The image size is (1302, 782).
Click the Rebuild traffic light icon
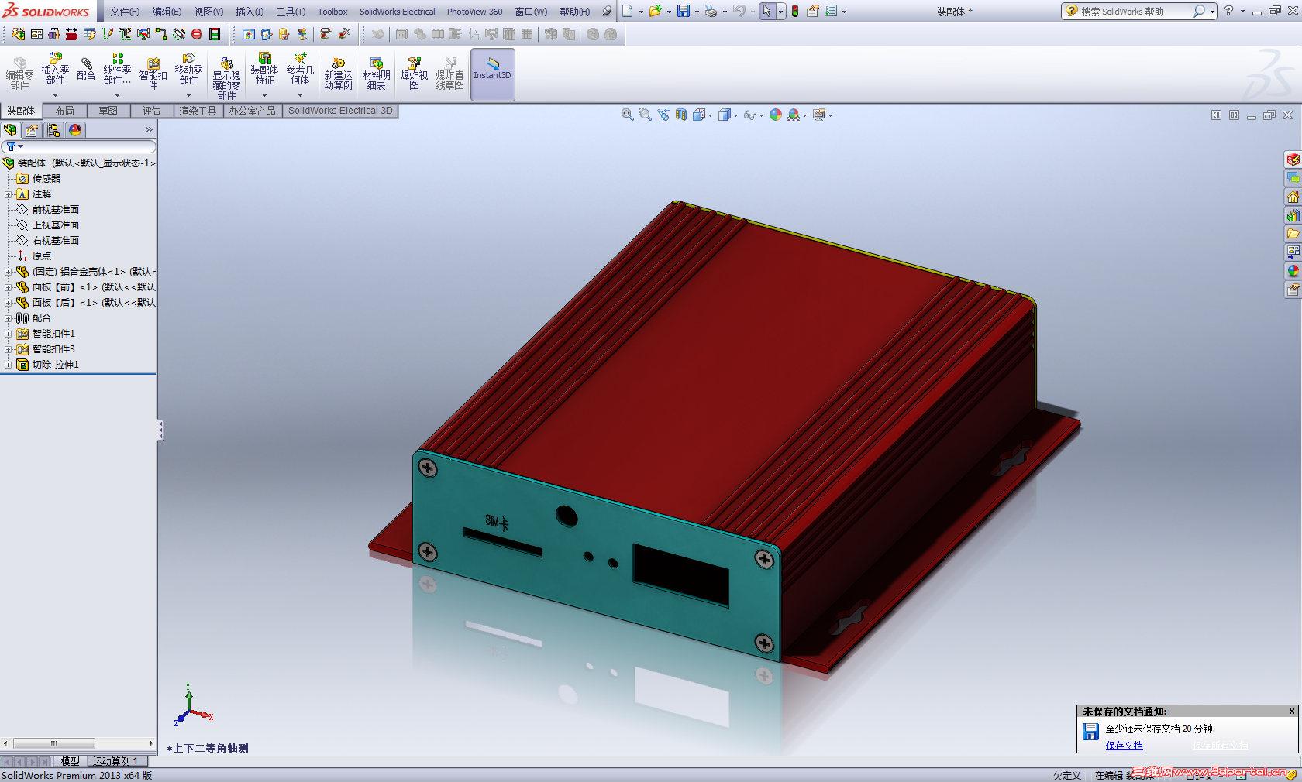click(x=795, y=11)
